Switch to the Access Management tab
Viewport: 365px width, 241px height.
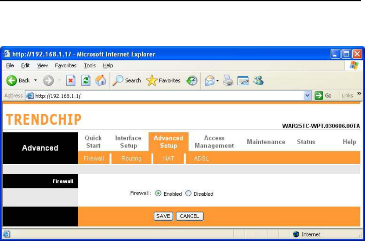(214, 142)
